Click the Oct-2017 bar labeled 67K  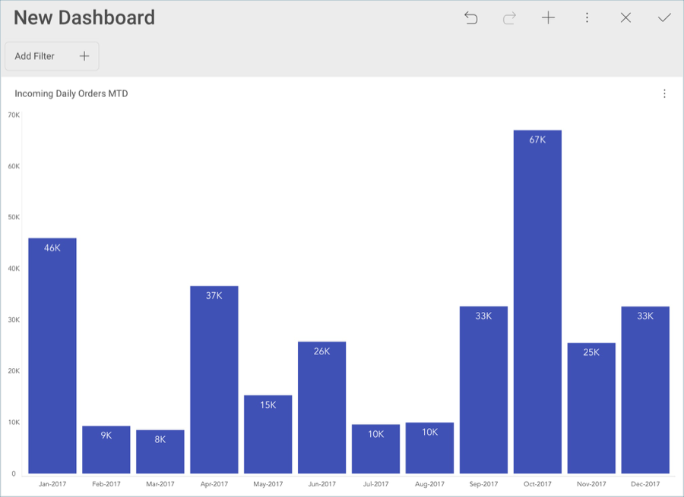point(537,304)
